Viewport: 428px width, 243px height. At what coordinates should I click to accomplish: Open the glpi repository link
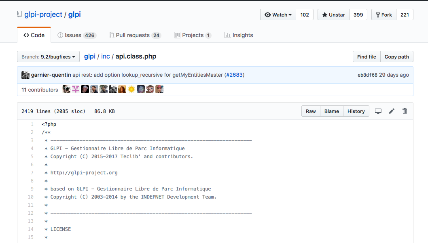coord(74,15)
